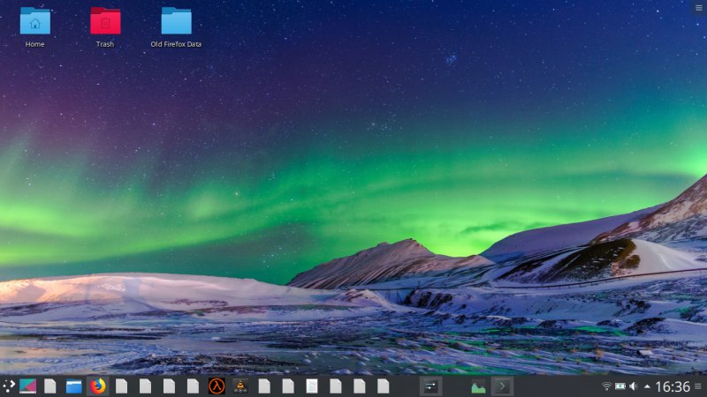
Task: Open the panel settings hamburger beside clock
Action: click(x=698, y=386)
